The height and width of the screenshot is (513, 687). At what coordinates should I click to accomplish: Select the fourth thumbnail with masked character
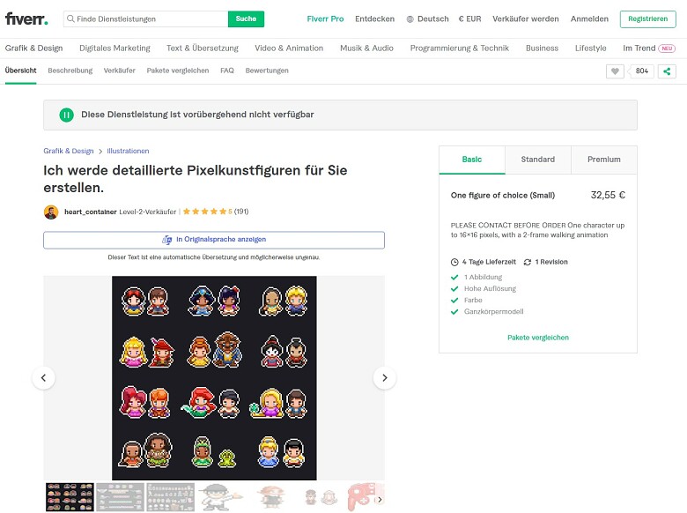point(220,497)
